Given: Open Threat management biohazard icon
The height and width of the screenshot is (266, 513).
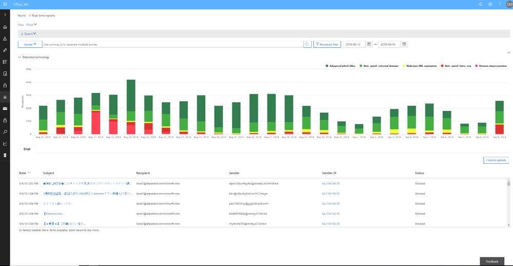Looking at the screenshot, I should pyautogui.click(x=5, y=97).
